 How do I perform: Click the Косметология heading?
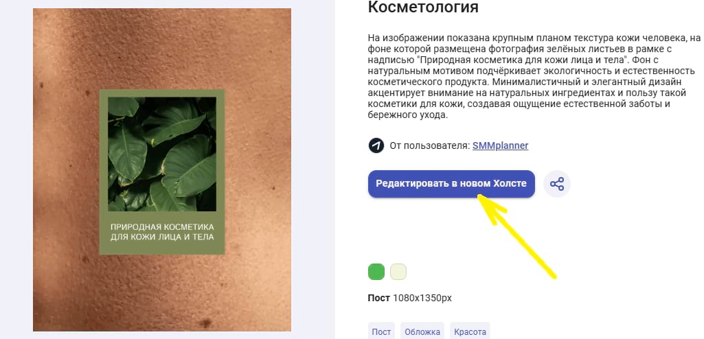423,7
